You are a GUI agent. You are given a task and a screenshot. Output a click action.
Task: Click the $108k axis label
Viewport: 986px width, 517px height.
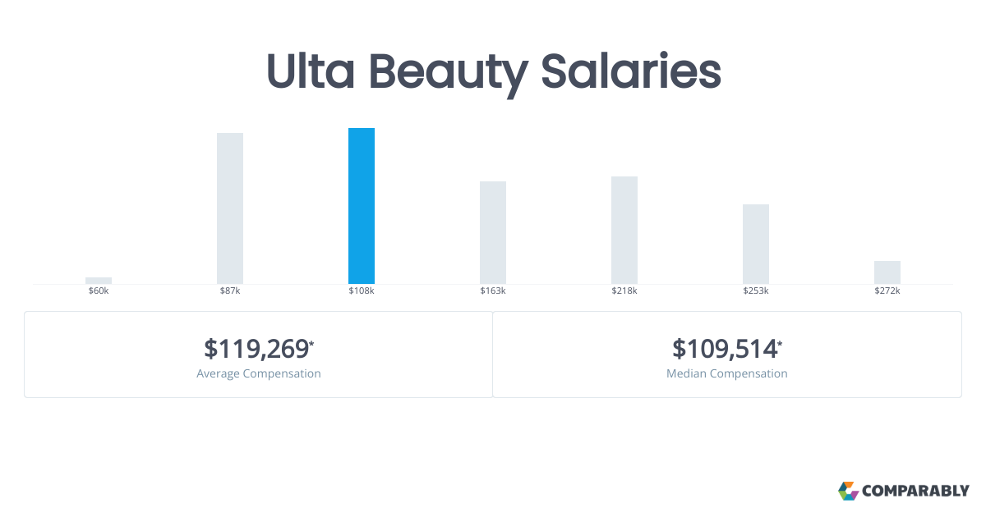tap(362, 291)
